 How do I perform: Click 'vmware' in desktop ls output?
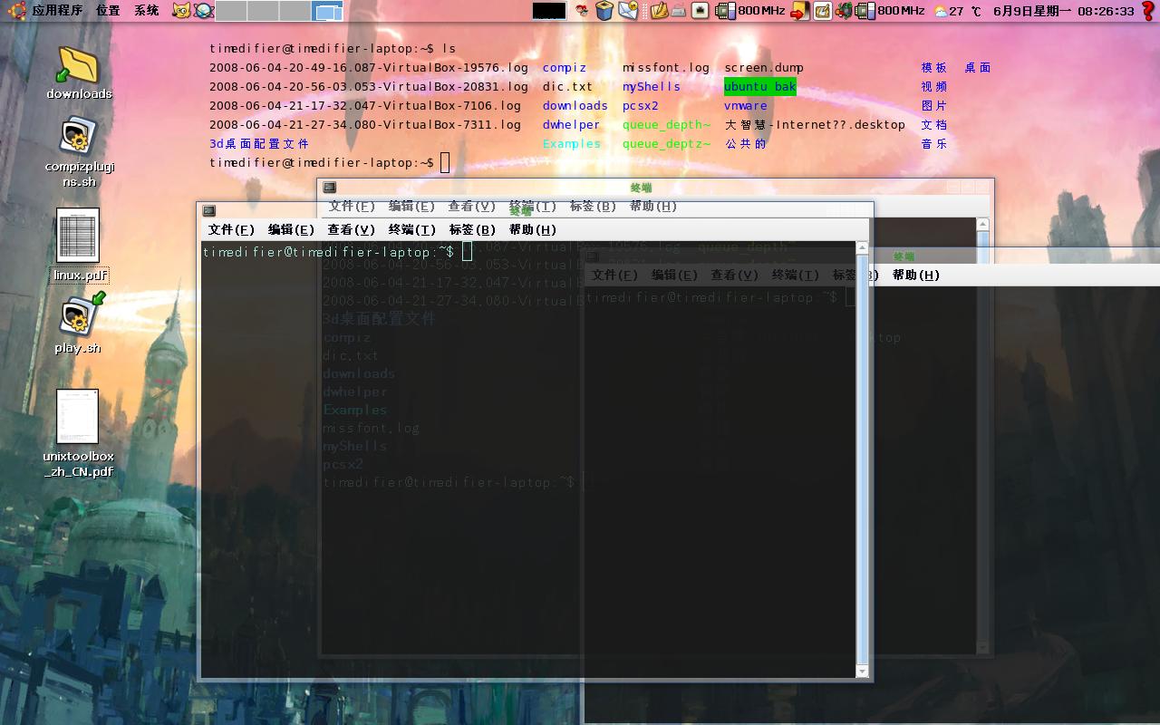click(x=746, y=106)
